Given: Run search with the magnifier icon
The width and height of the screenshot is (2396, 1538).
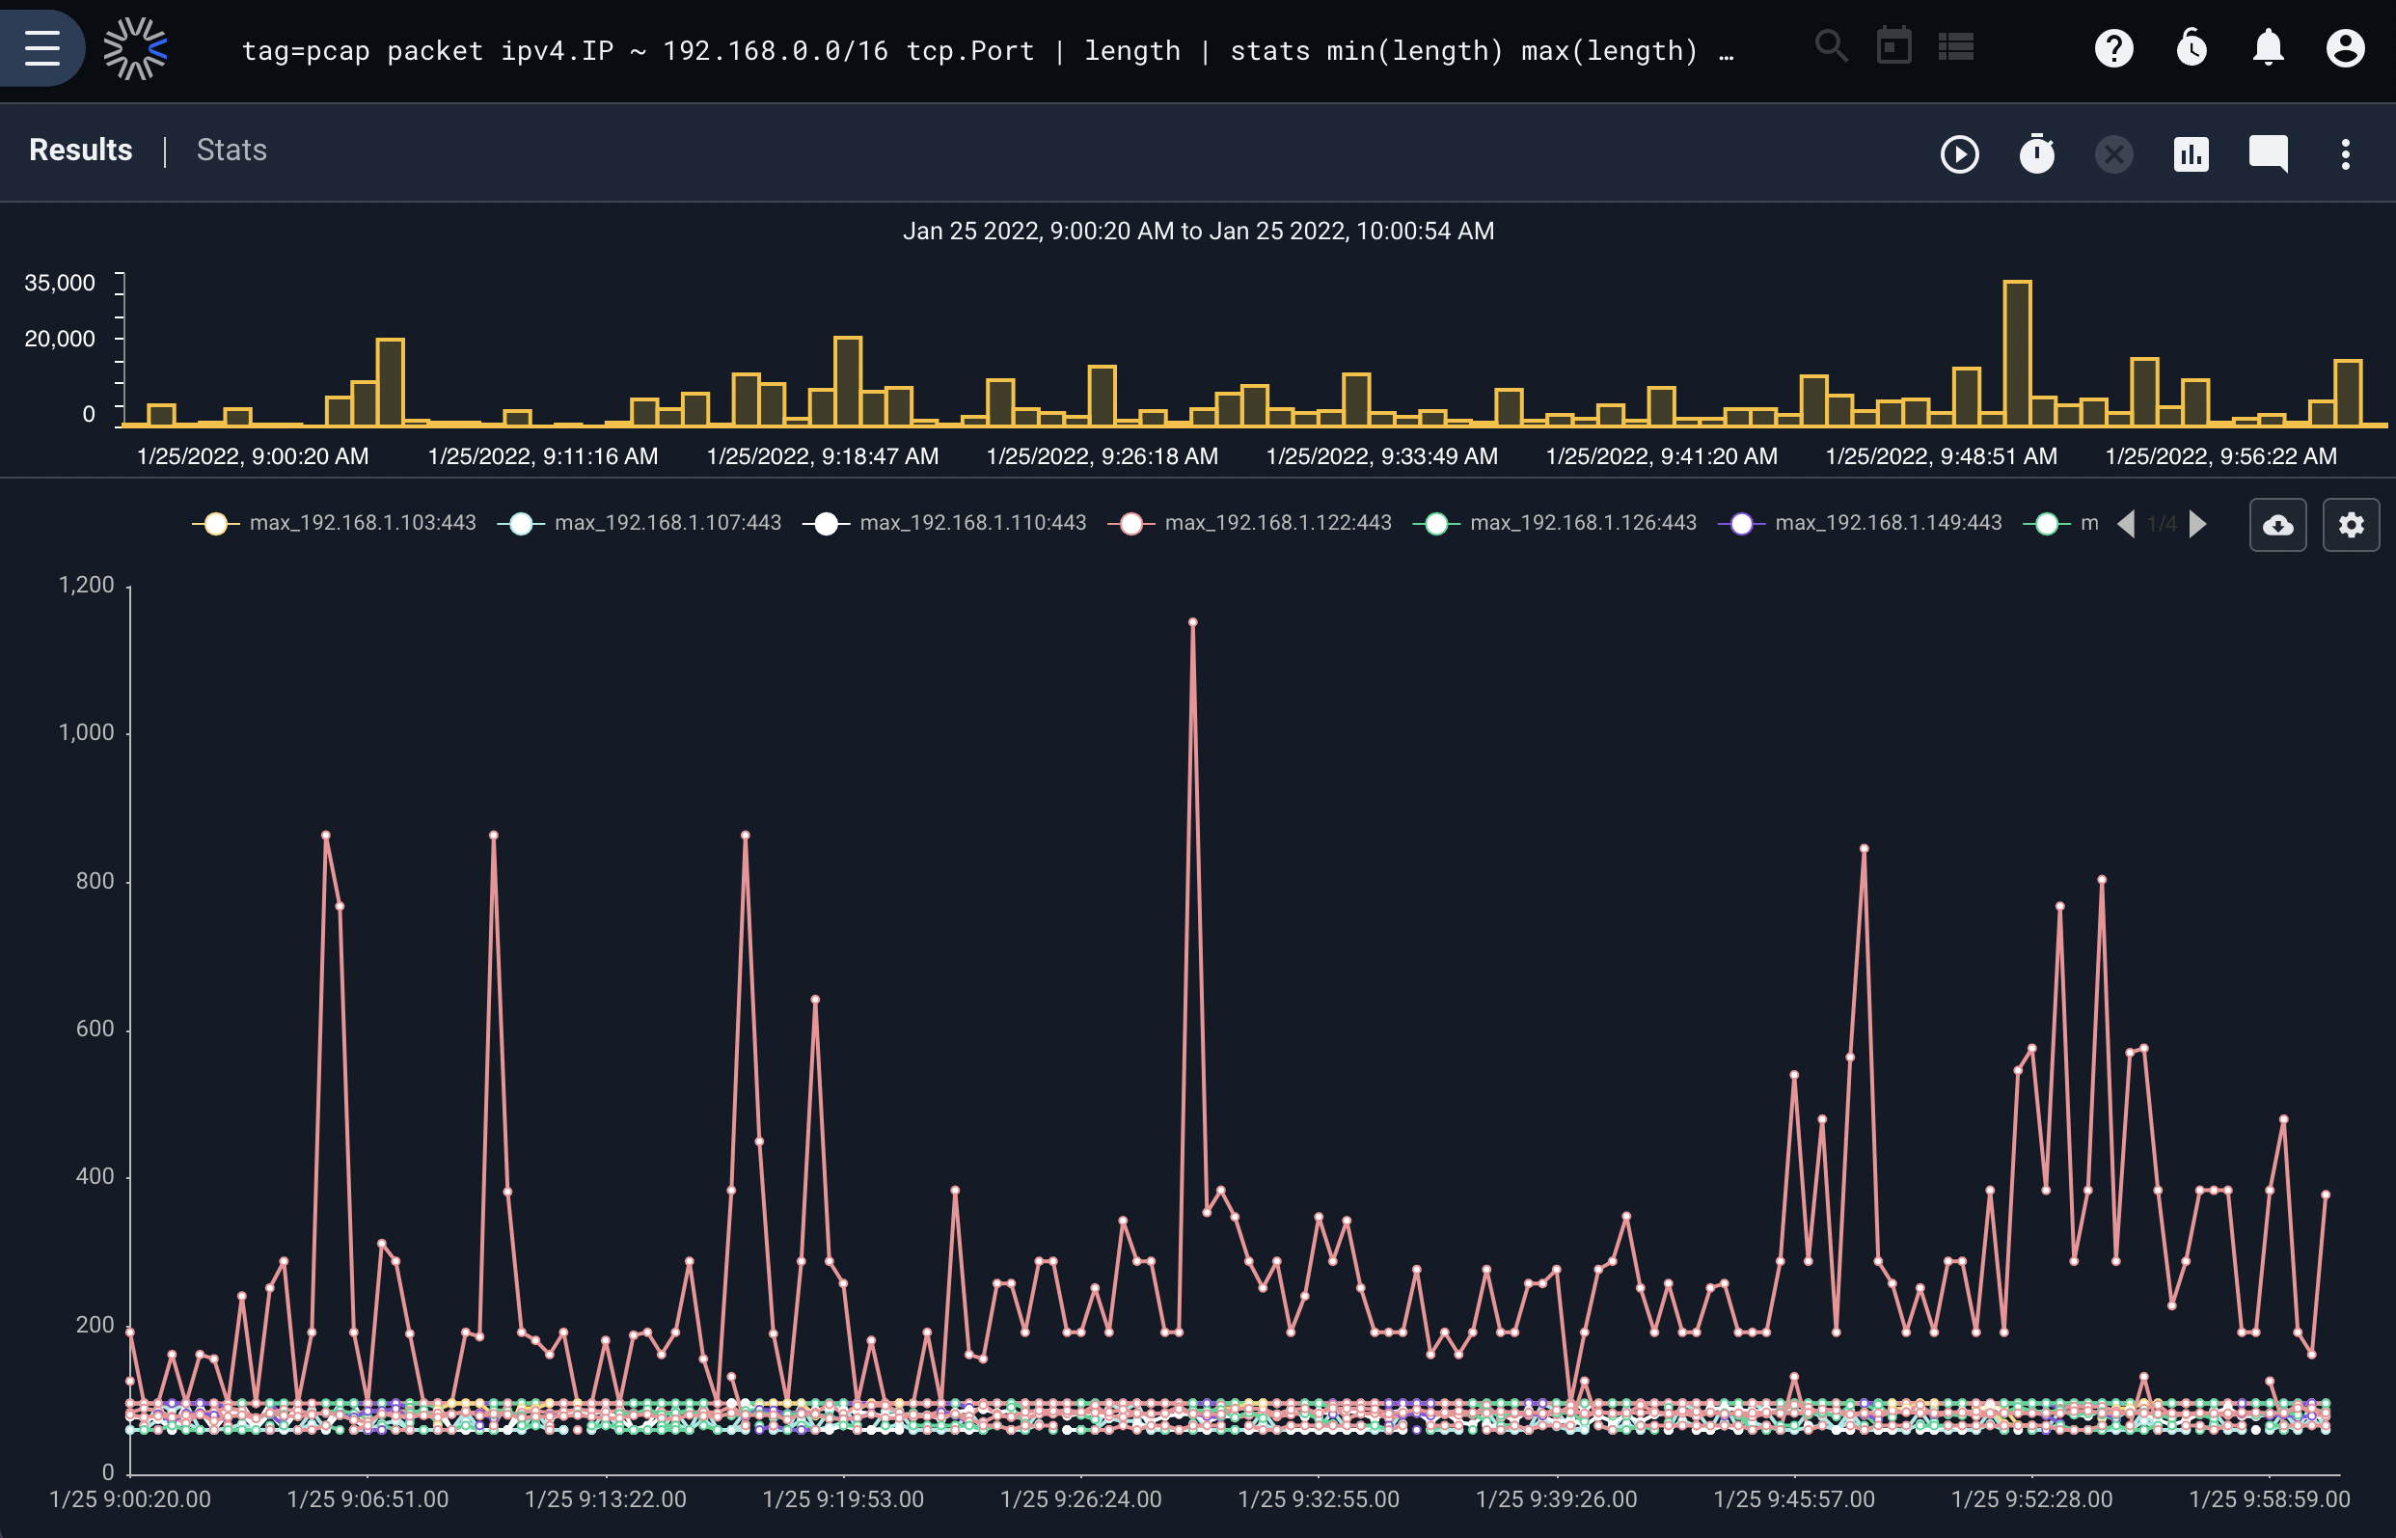Looking at the screenshot, I should click(1831, 47).
